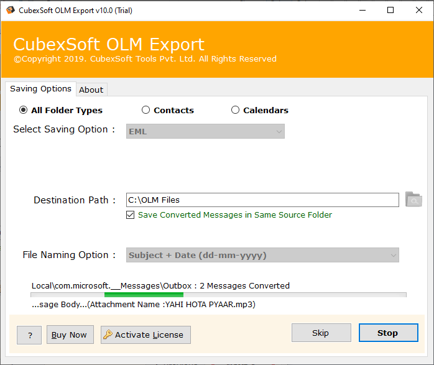The height and width of the screenshot is (365, 434).
Task: Click the green conversion progress bar
Action: (x=218, y=295)
